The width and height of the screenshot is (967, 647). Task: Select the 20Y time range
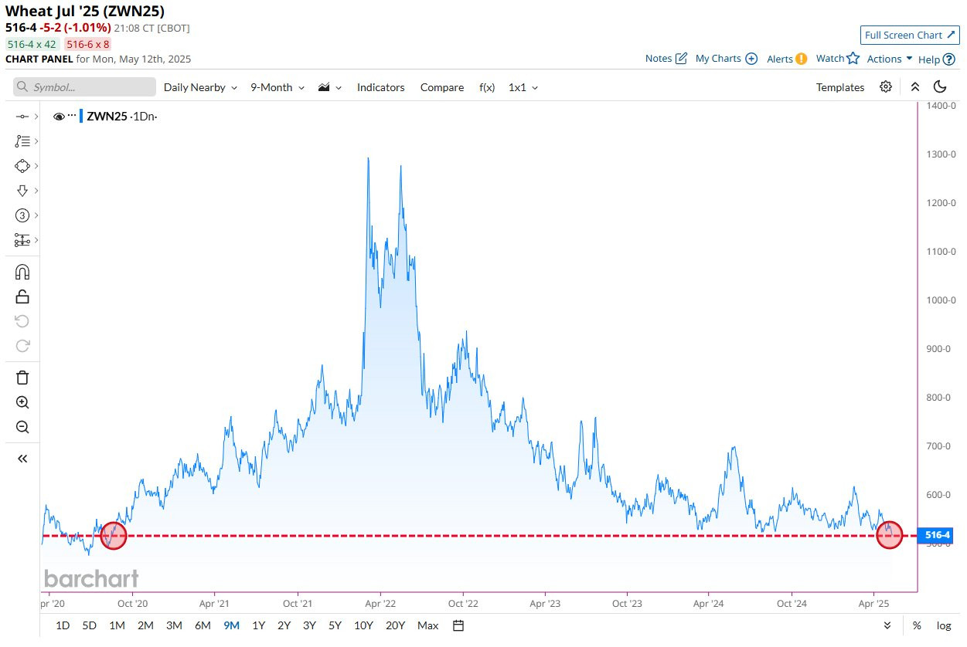(x=395, y=625)
